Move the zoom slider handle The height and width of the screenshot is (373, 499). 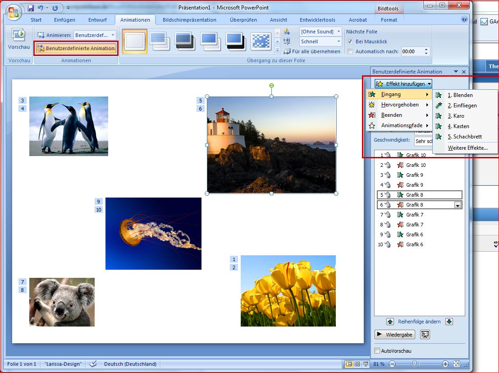coord(414,364)
